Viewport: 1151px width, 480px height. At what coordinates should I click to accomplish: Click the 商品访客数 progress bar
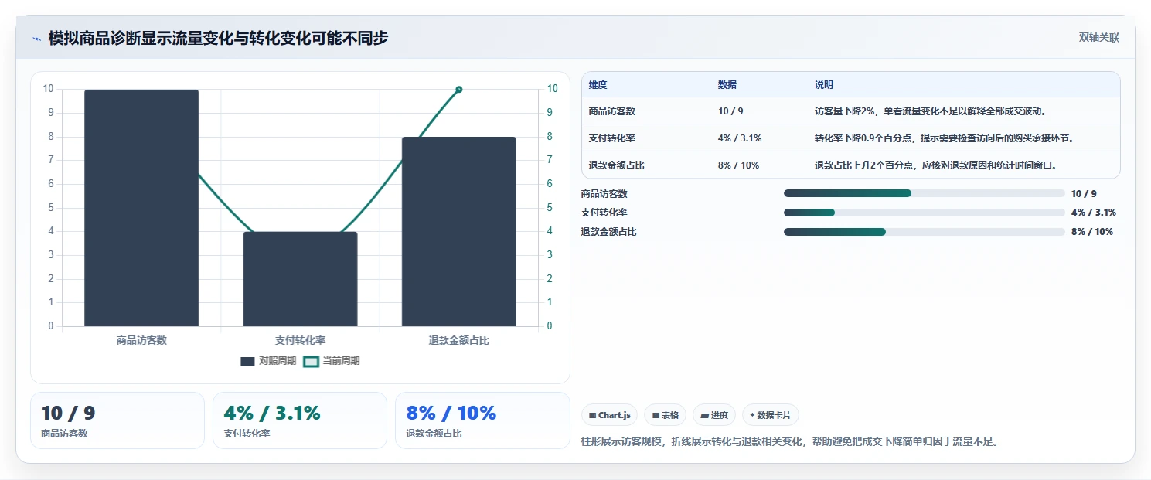925,193
